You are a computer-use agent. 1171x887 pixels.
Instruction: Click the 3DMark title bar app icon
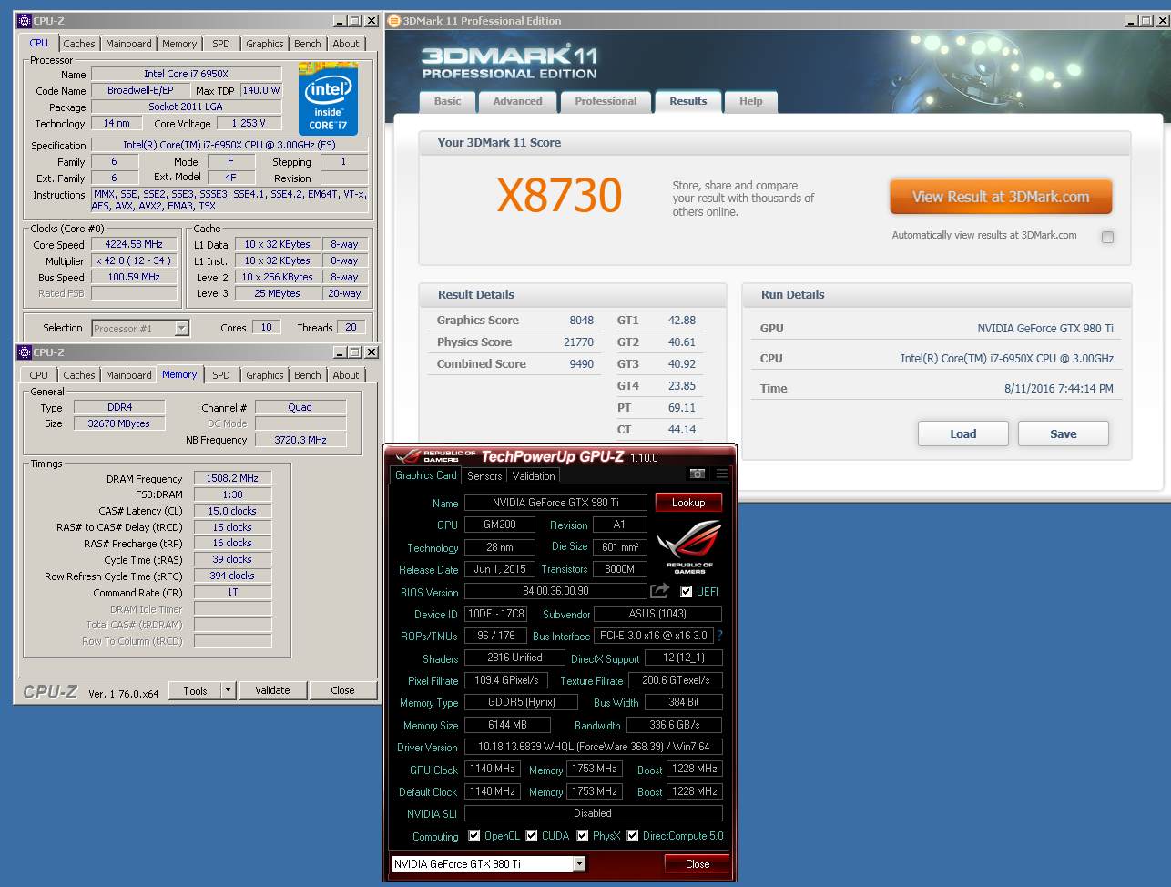click(394, 21)
